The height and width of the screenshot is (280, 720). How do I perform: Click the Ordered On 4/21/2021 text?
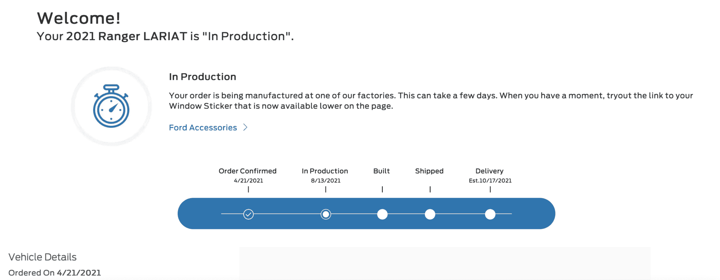[x=55, y=273]
